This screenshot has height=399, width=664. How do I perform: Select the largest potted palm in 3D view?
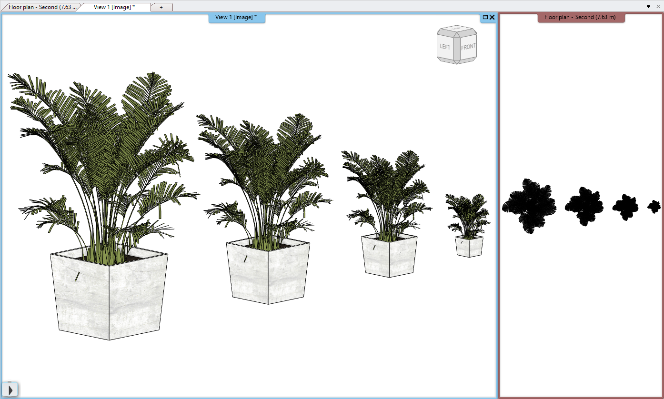(x=109, y=295)
